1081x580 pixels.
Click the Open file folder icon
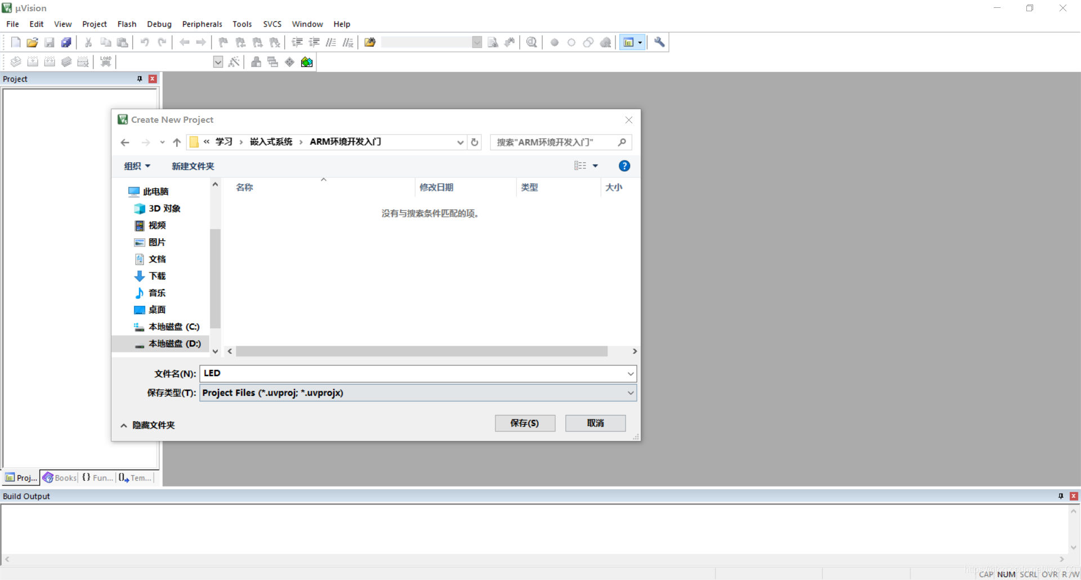33,42
